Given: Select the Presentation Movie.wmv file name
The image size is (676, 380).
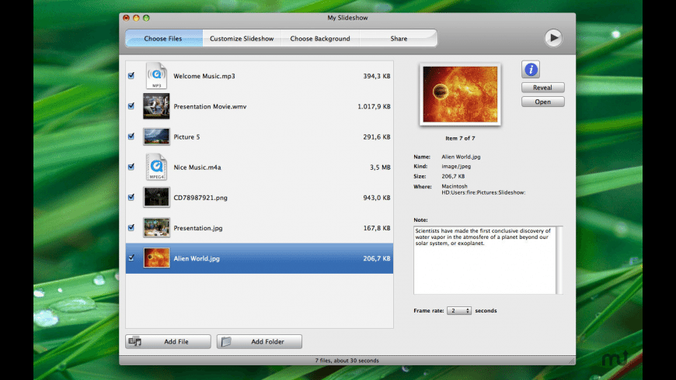Looking at the screenshot, I should pos(210,106).
